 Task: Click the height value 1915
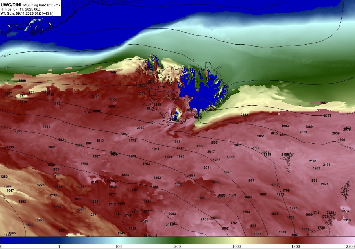(150, 108)
